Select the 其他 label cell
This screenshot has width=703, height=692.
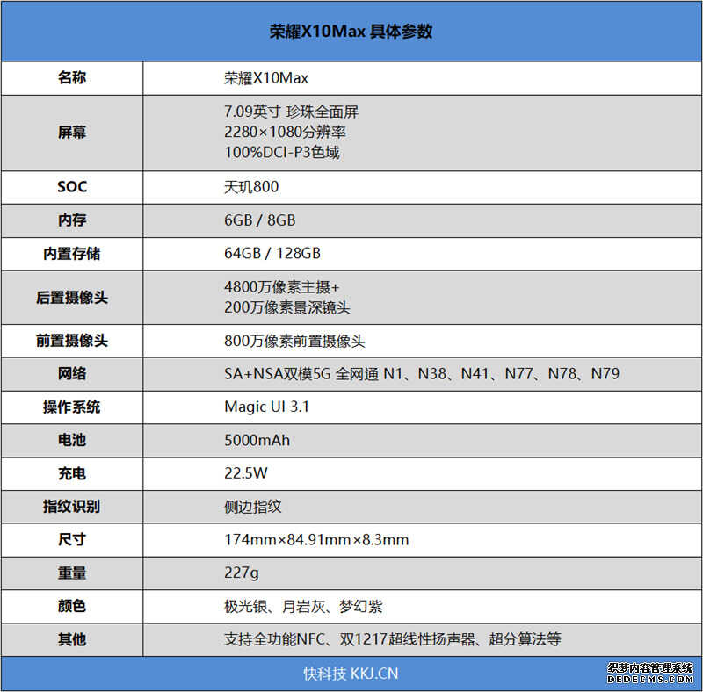point(72,639)
